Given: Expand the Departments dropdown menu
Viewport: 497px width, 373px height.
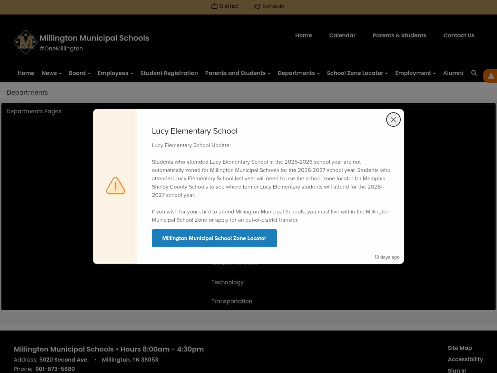Looking at the screenshot, I should (x=299, y=73).
